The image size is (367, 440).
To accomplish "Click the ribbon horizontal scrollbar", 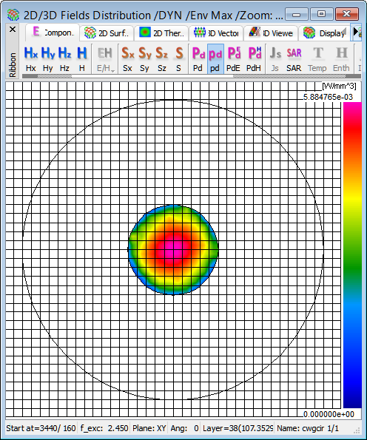I will (x=192, y=76).
